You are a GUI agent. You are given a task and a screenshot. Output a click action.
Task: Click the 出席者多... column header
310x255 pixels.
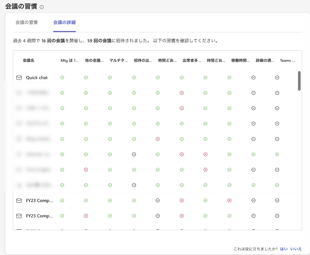[x=192, y=61]
